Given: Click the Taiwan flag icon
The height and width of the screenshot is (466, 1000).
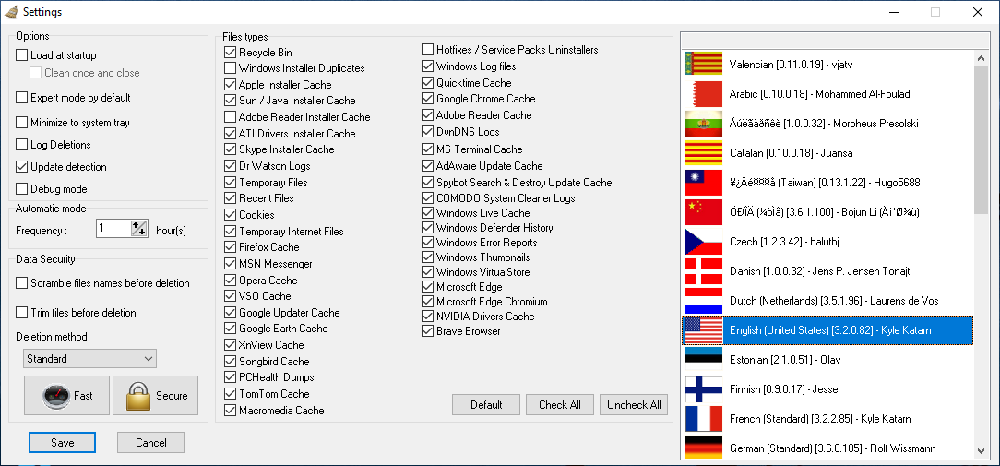Looking at the screenshot, I should 704,183.
